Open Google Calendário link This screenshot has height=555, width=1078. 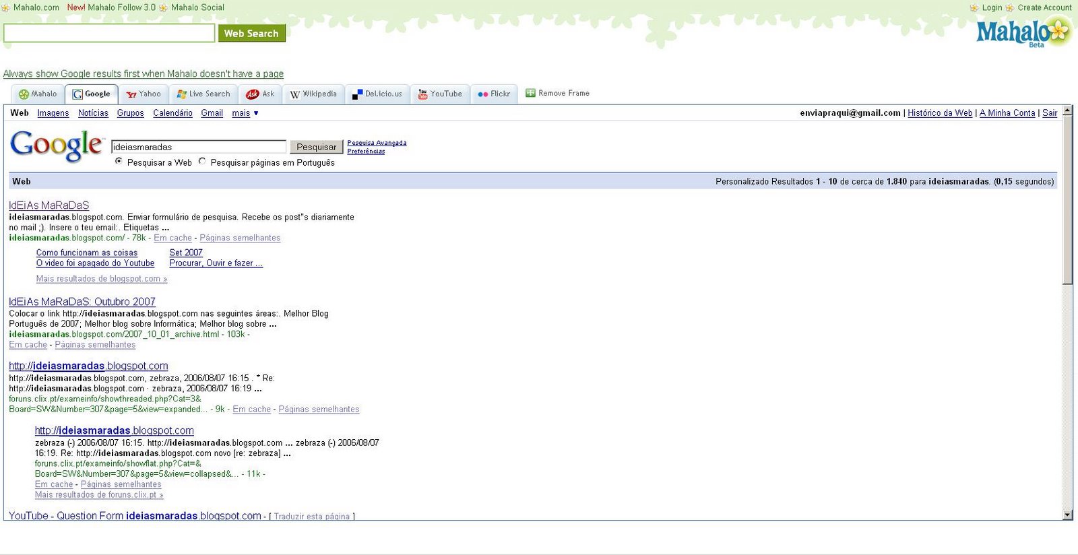[172, 113]
